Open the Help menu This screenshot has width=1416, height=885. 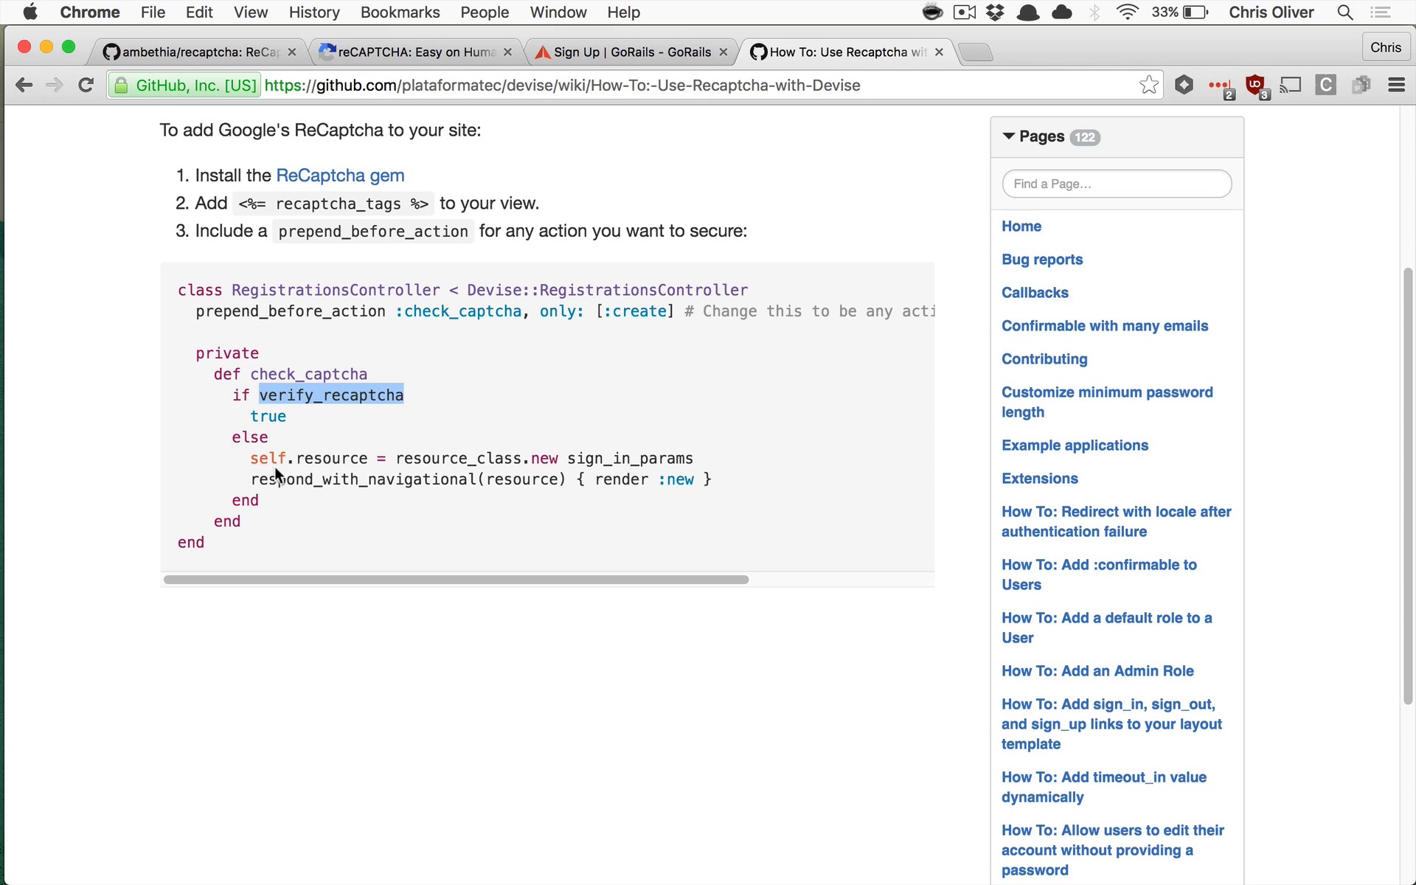tap(624, 13)
